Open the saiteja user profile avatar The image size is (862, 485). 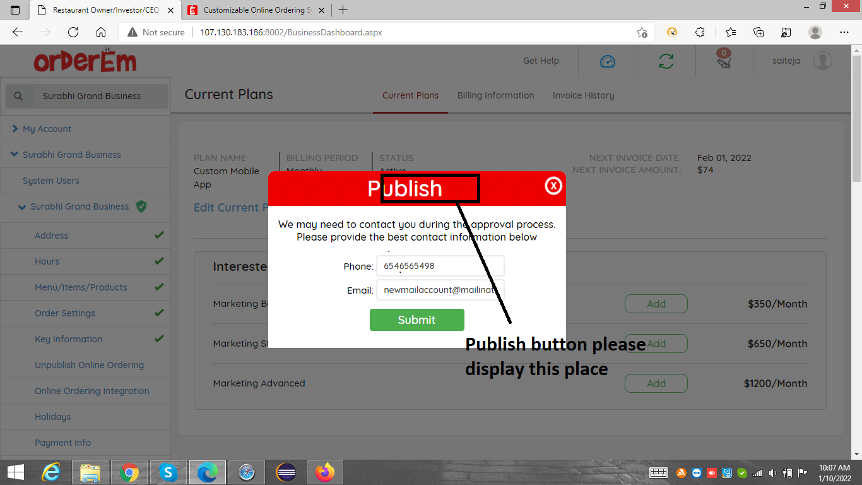[822, 61]
